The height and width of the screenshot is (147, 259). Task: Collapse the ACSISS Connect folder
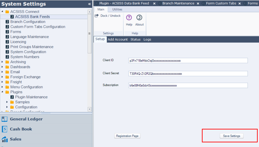[x=3, y=12]
